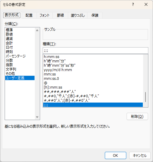Select h"時"mm"分" format
Screen dimensions: 153x162
coord(93,61)
